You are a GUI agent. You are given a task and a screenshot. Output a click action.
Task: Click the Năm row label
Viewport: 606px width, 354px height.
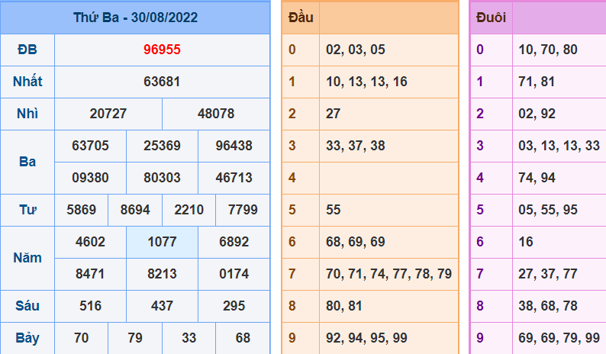point(27,258)
